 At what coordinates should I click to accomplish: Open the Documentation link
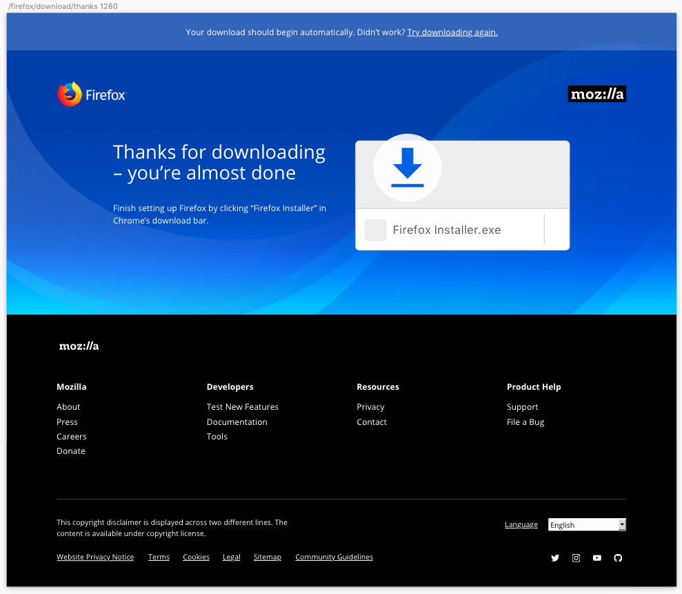pyautogui.click(x=237, y=422)
